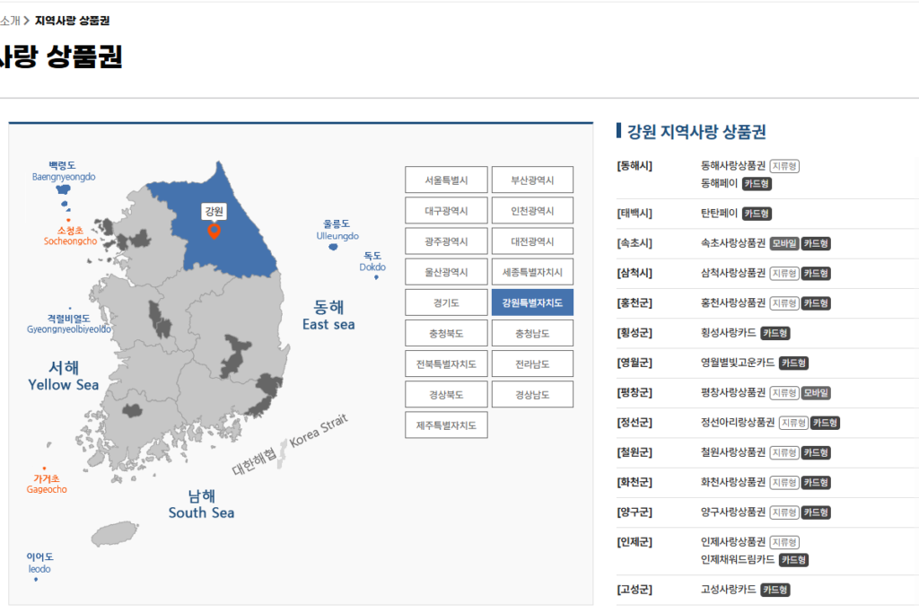This screenshot has height=613, width=919.
Task: Switch to the highlighted 강원특별자치도 tab
Action: (533, 302)
